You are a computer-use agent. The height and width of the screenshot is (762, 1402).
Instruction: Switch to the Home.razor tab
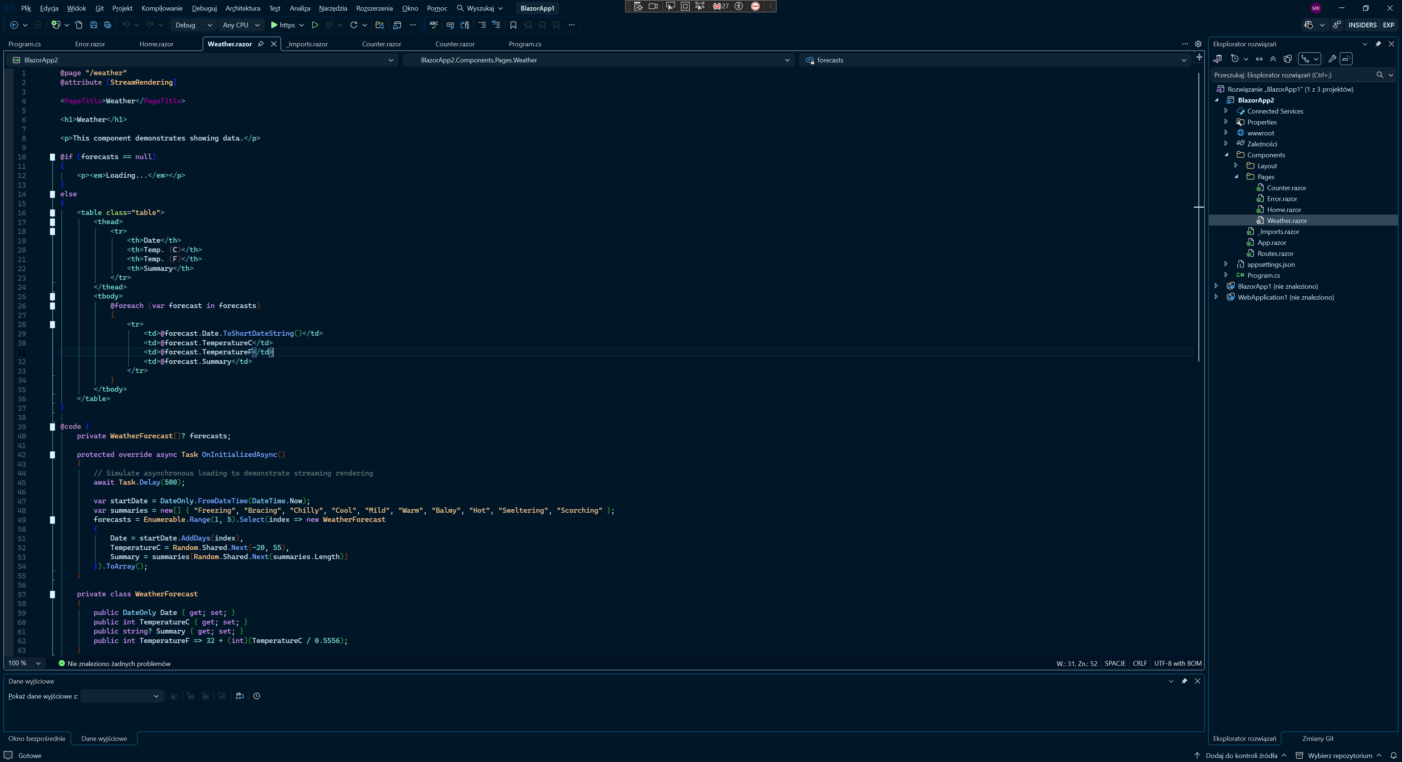point(156,44)
